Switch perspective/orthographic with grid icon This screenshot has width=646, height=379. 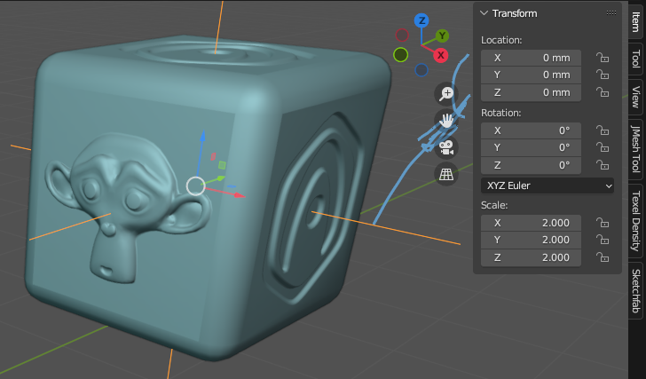pyautogui.click(x=446, y=174)
